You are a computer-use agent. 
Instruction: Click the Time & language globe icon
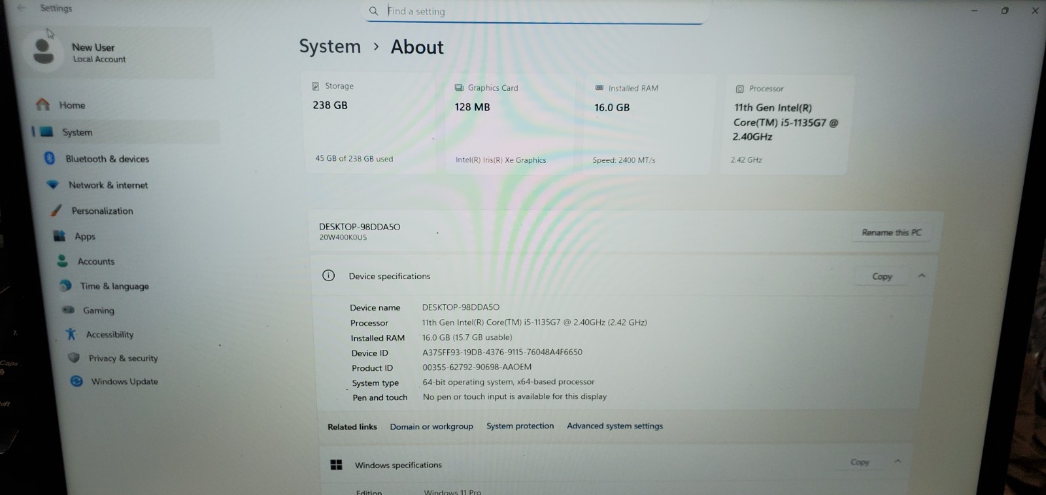click(65, 286)
